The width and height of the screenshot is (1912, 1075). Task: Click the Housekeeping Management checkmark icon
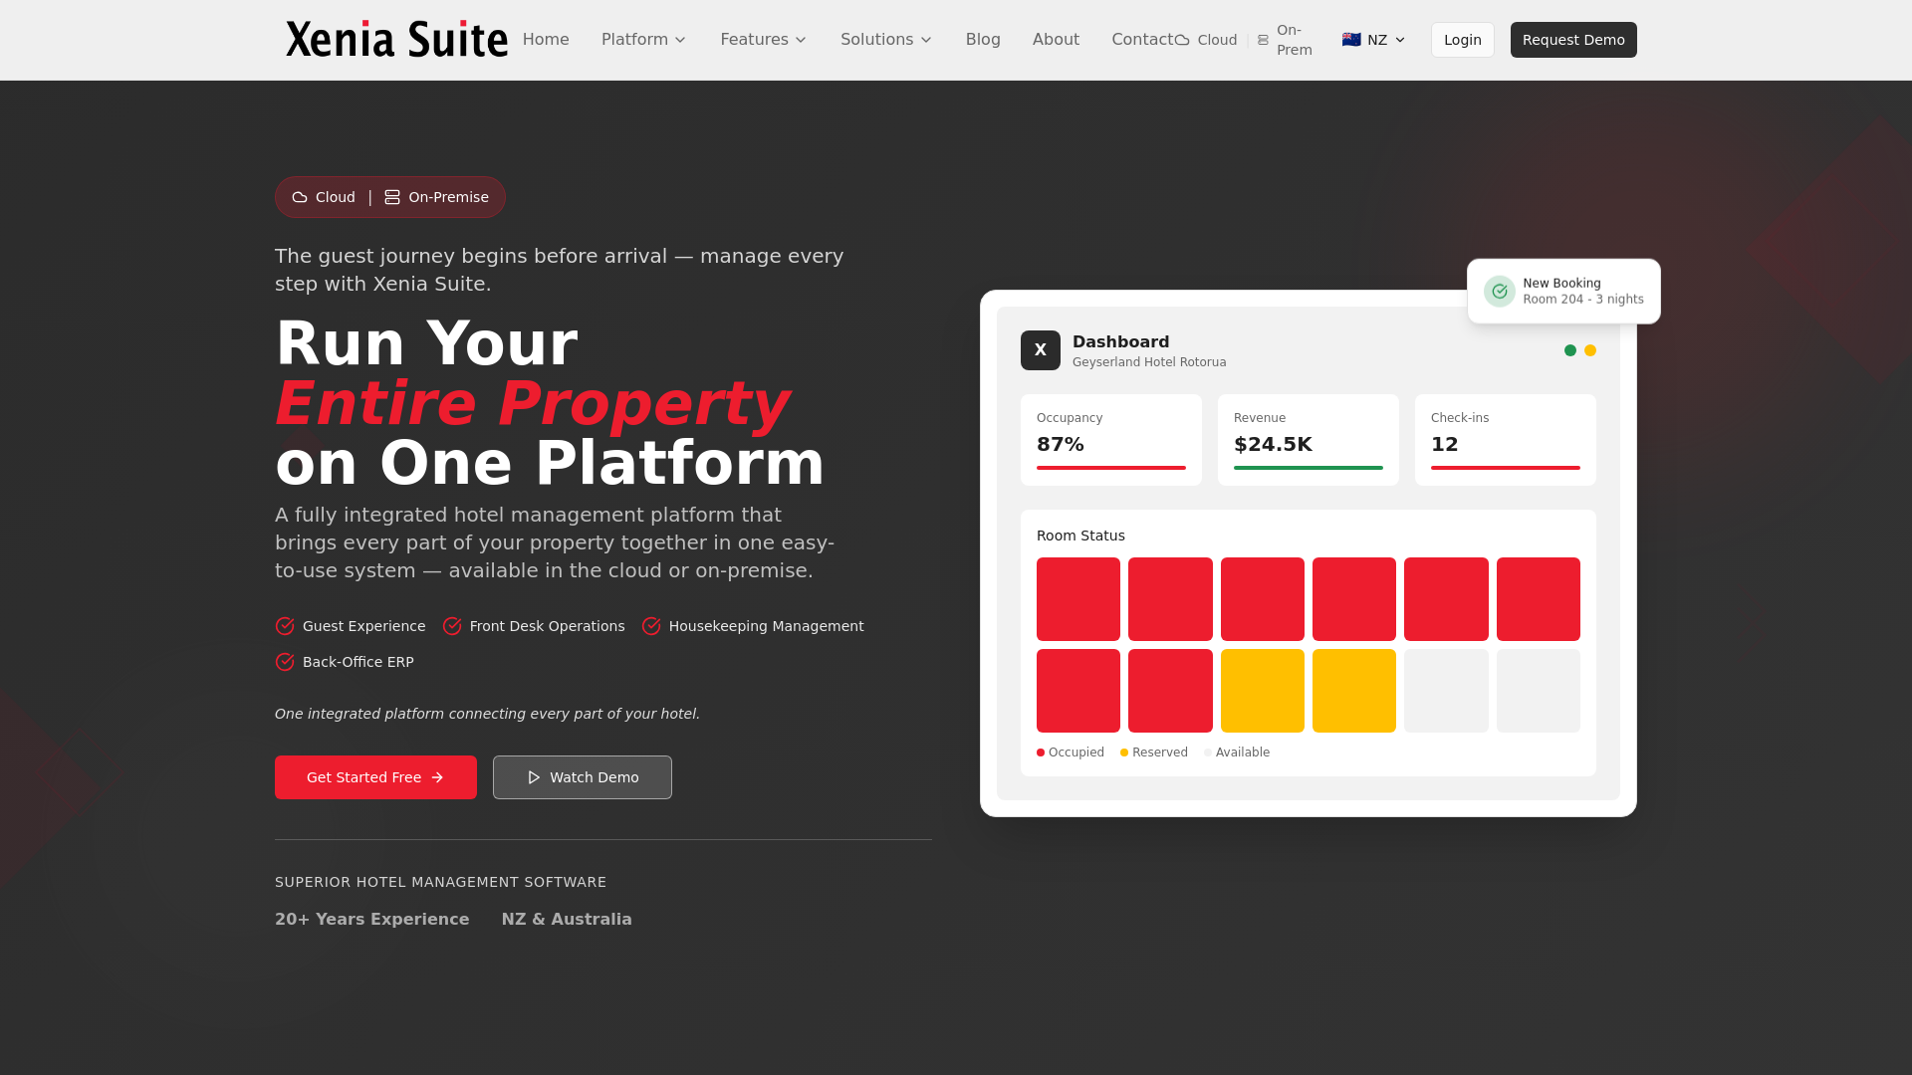pyautogui.click(x=651, y=626)
